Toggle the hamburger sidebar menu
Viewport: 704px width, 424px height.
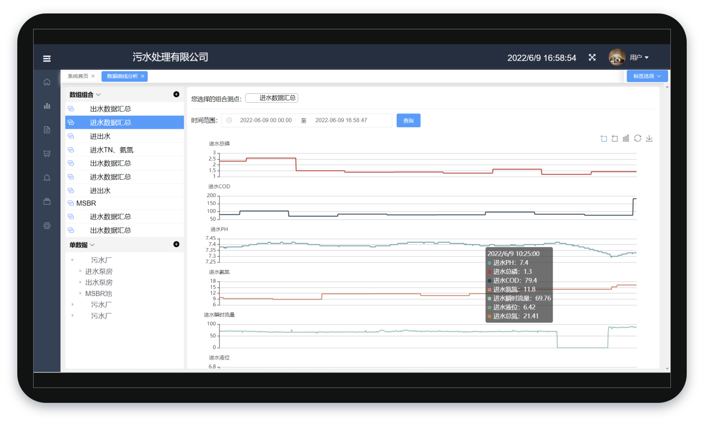(47, 58)
